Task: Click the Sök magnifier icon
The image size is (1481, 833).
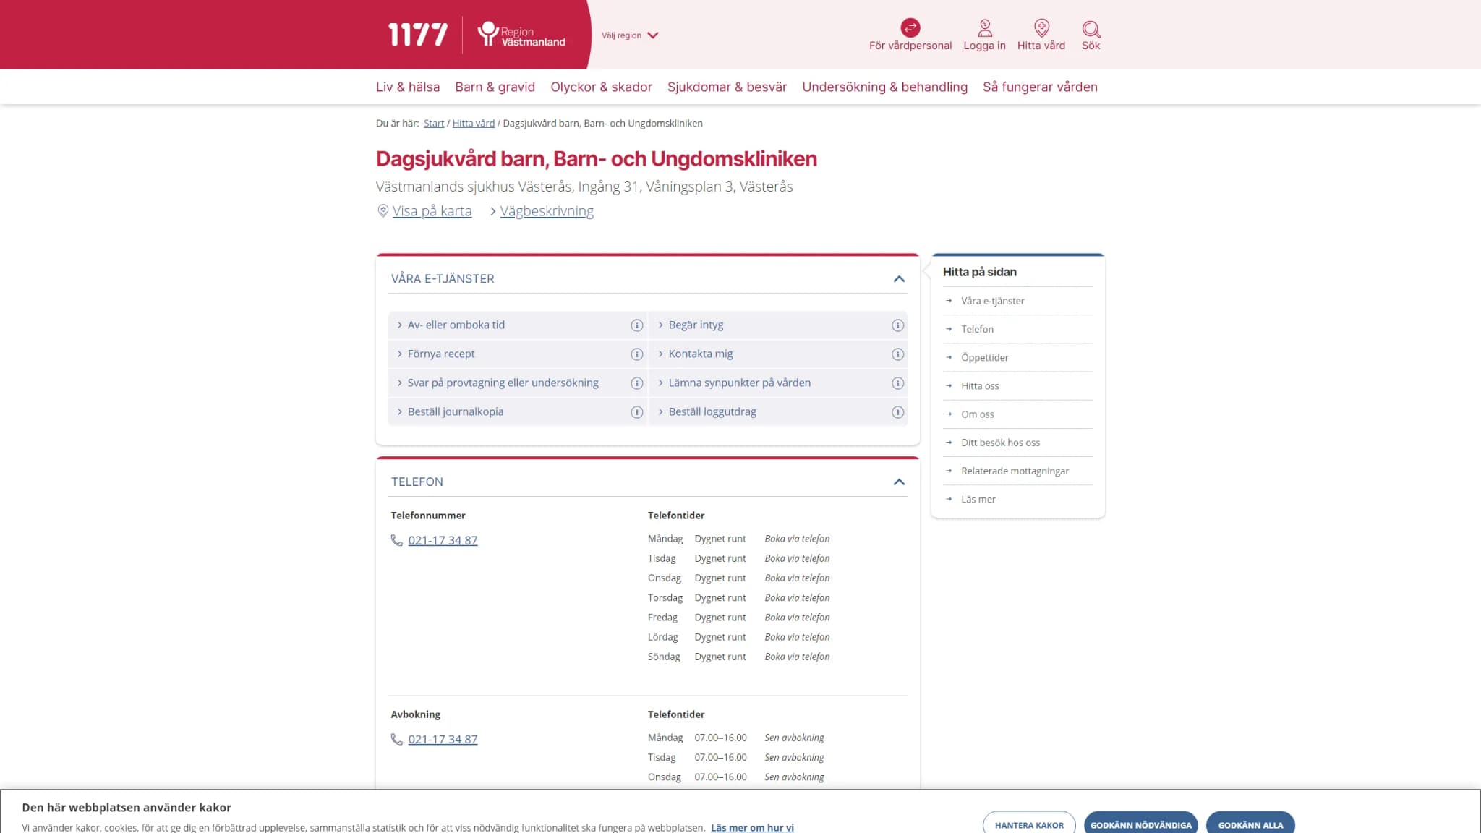Action: pyautogui.click(x=1091, y=29)
